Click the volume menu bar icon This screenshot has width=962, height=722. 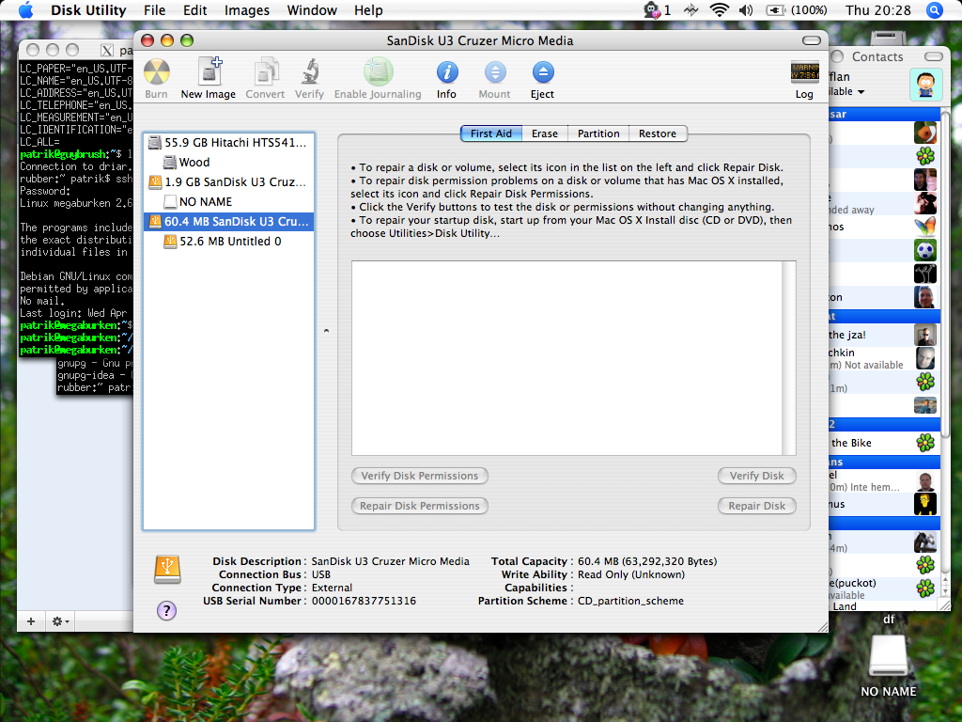(x=746, y=10)
